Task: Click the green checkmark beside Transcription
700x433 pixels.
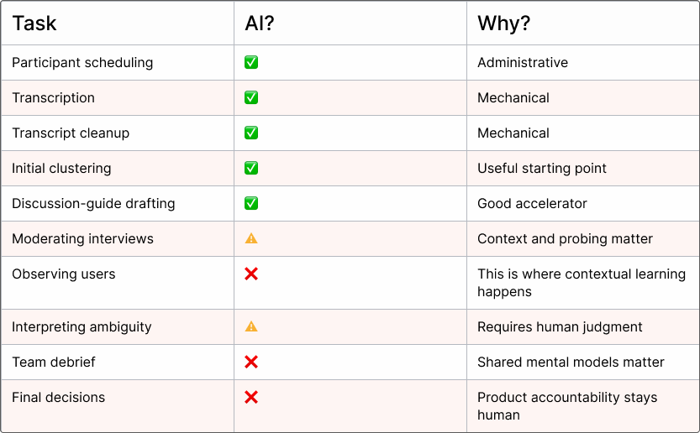Action: click(251, 97)
